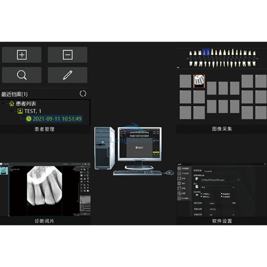The width and height of the screenshot is (267, 267).
Task: Close the software settings dialog
Action: (x=265, y=164)
